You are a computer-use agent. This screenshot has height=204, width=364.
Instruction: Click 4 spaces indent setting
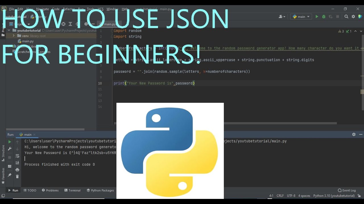[304, 196]
